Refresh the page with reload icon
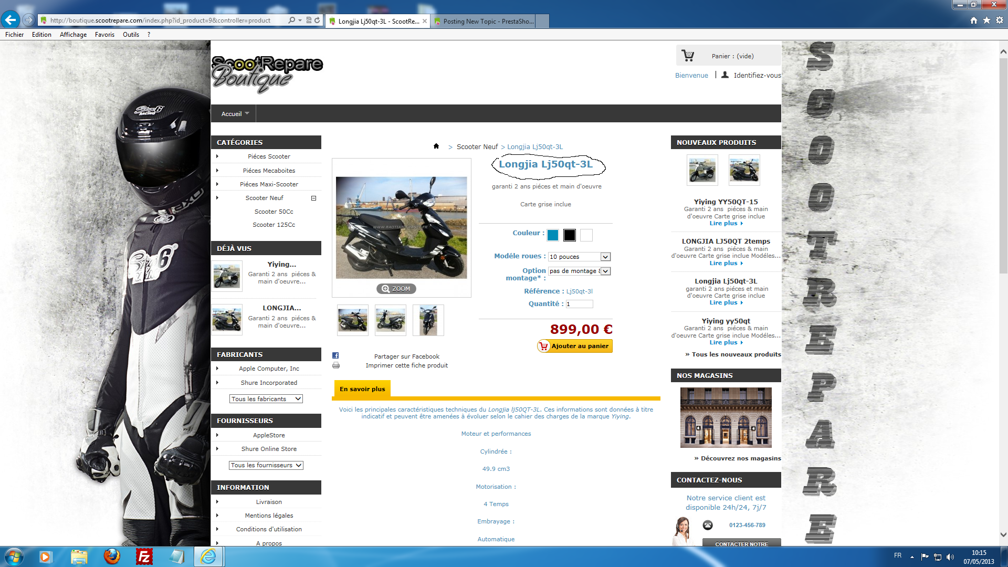1008x567 pixels. coord(317,20)
